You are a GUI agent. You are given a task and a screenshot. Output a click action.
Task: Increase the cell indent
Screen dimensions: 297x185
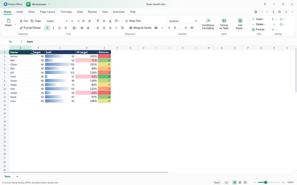tap(122, 28)
